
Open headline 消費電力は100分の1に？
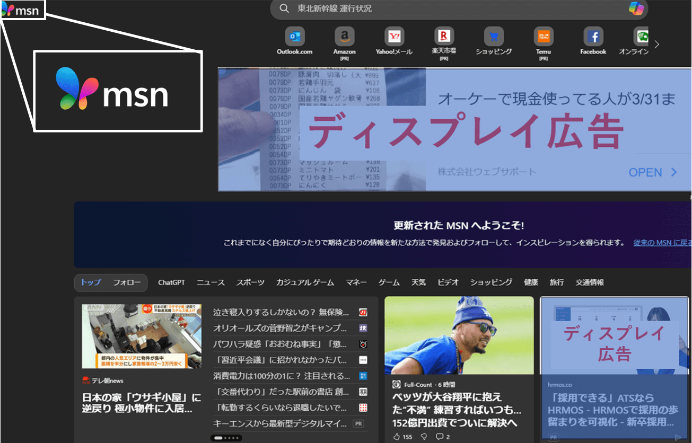click(281, 376)
